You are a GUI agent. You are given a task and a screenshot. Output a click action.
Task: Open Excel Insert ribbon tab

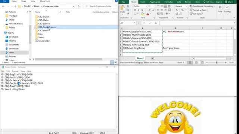click(x=143, y=2)
